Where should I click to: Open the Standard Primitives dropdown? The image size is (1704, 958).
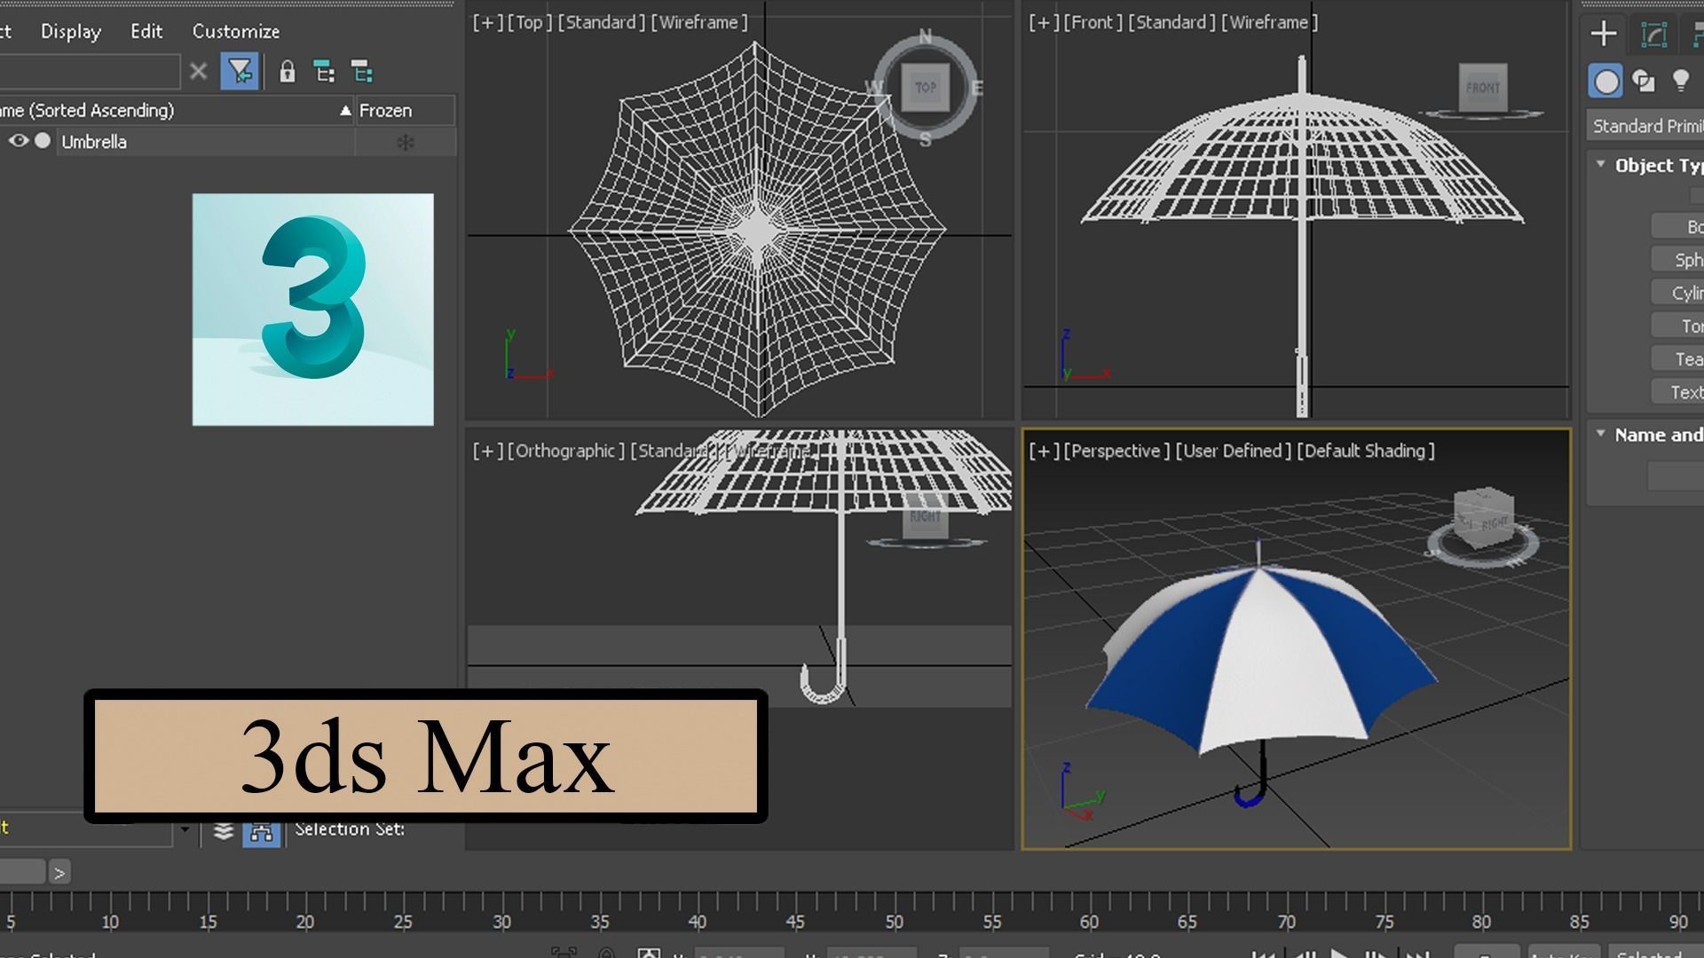click(x=1645, y=126)
